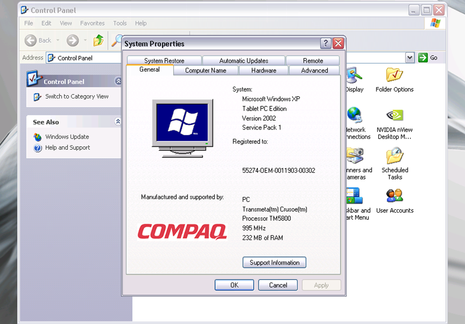Open the Folder Options icon

click(x=394, y=75)
